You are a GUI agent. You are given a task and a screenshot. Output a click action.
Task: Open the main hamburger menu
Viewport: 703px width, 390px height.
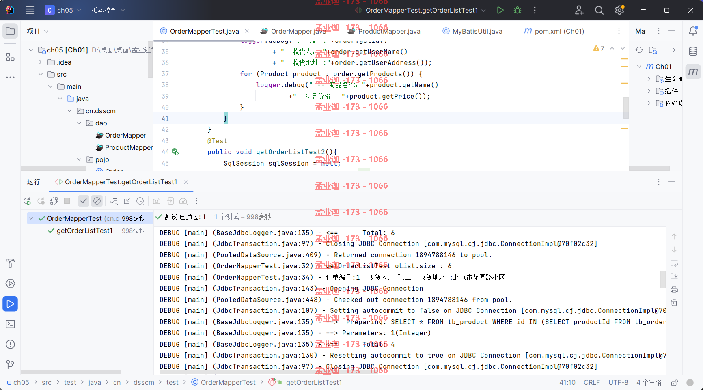coord(30,10)
